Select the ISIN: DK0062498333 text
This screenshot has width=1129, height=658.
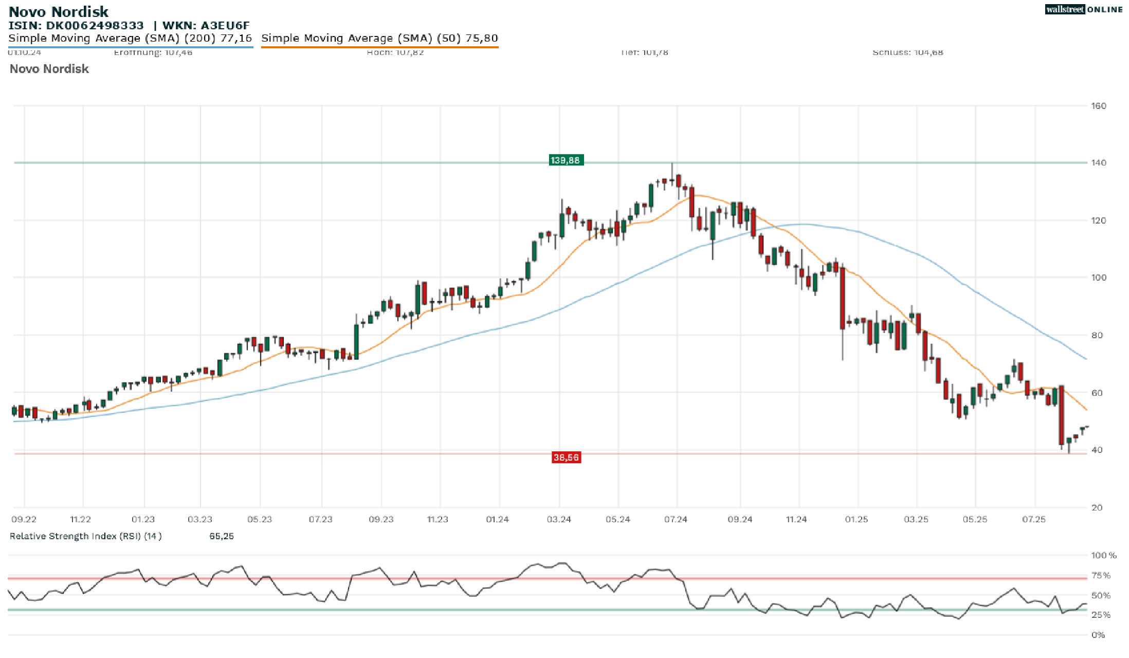pyautogui.click(x=76, y=25)
